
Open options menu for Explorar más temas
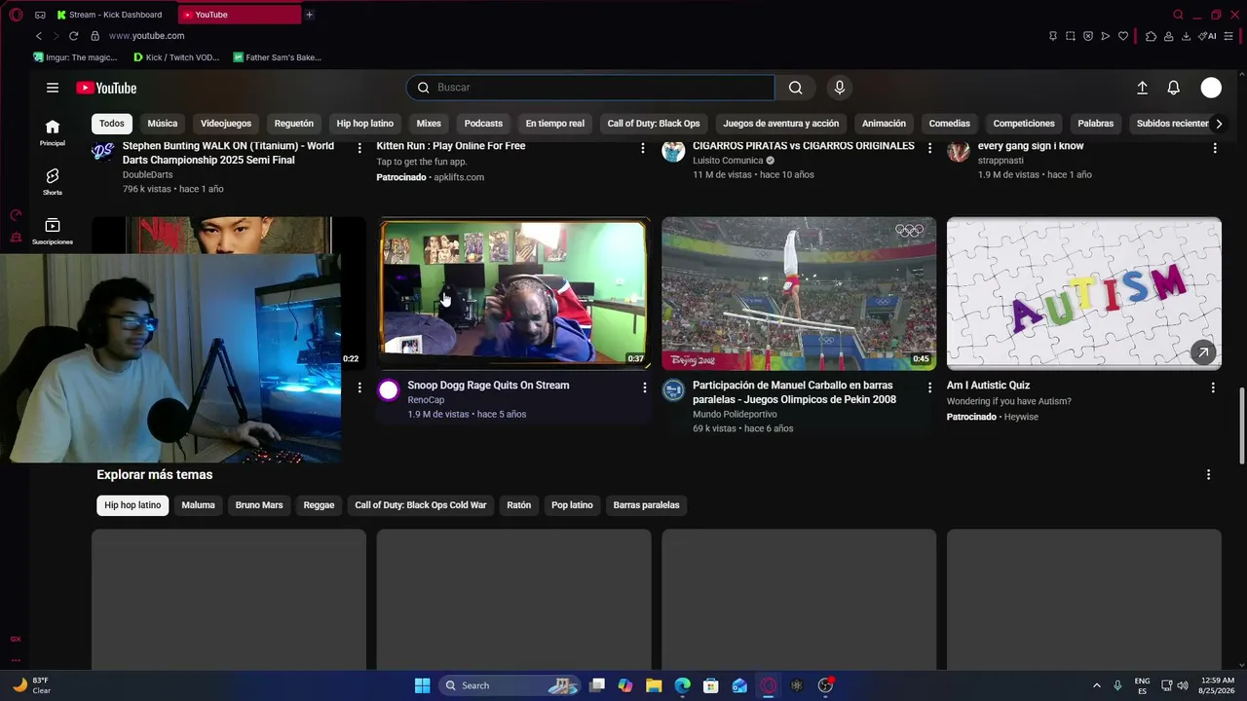(1208, 475)
